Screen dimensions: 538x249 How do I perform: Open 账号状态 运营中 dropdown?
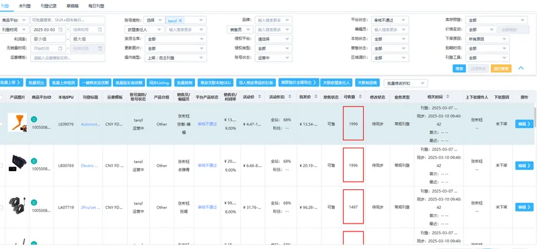[274, 58]
